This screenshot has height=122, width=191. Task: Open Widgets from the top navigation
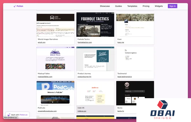(159, 6)
